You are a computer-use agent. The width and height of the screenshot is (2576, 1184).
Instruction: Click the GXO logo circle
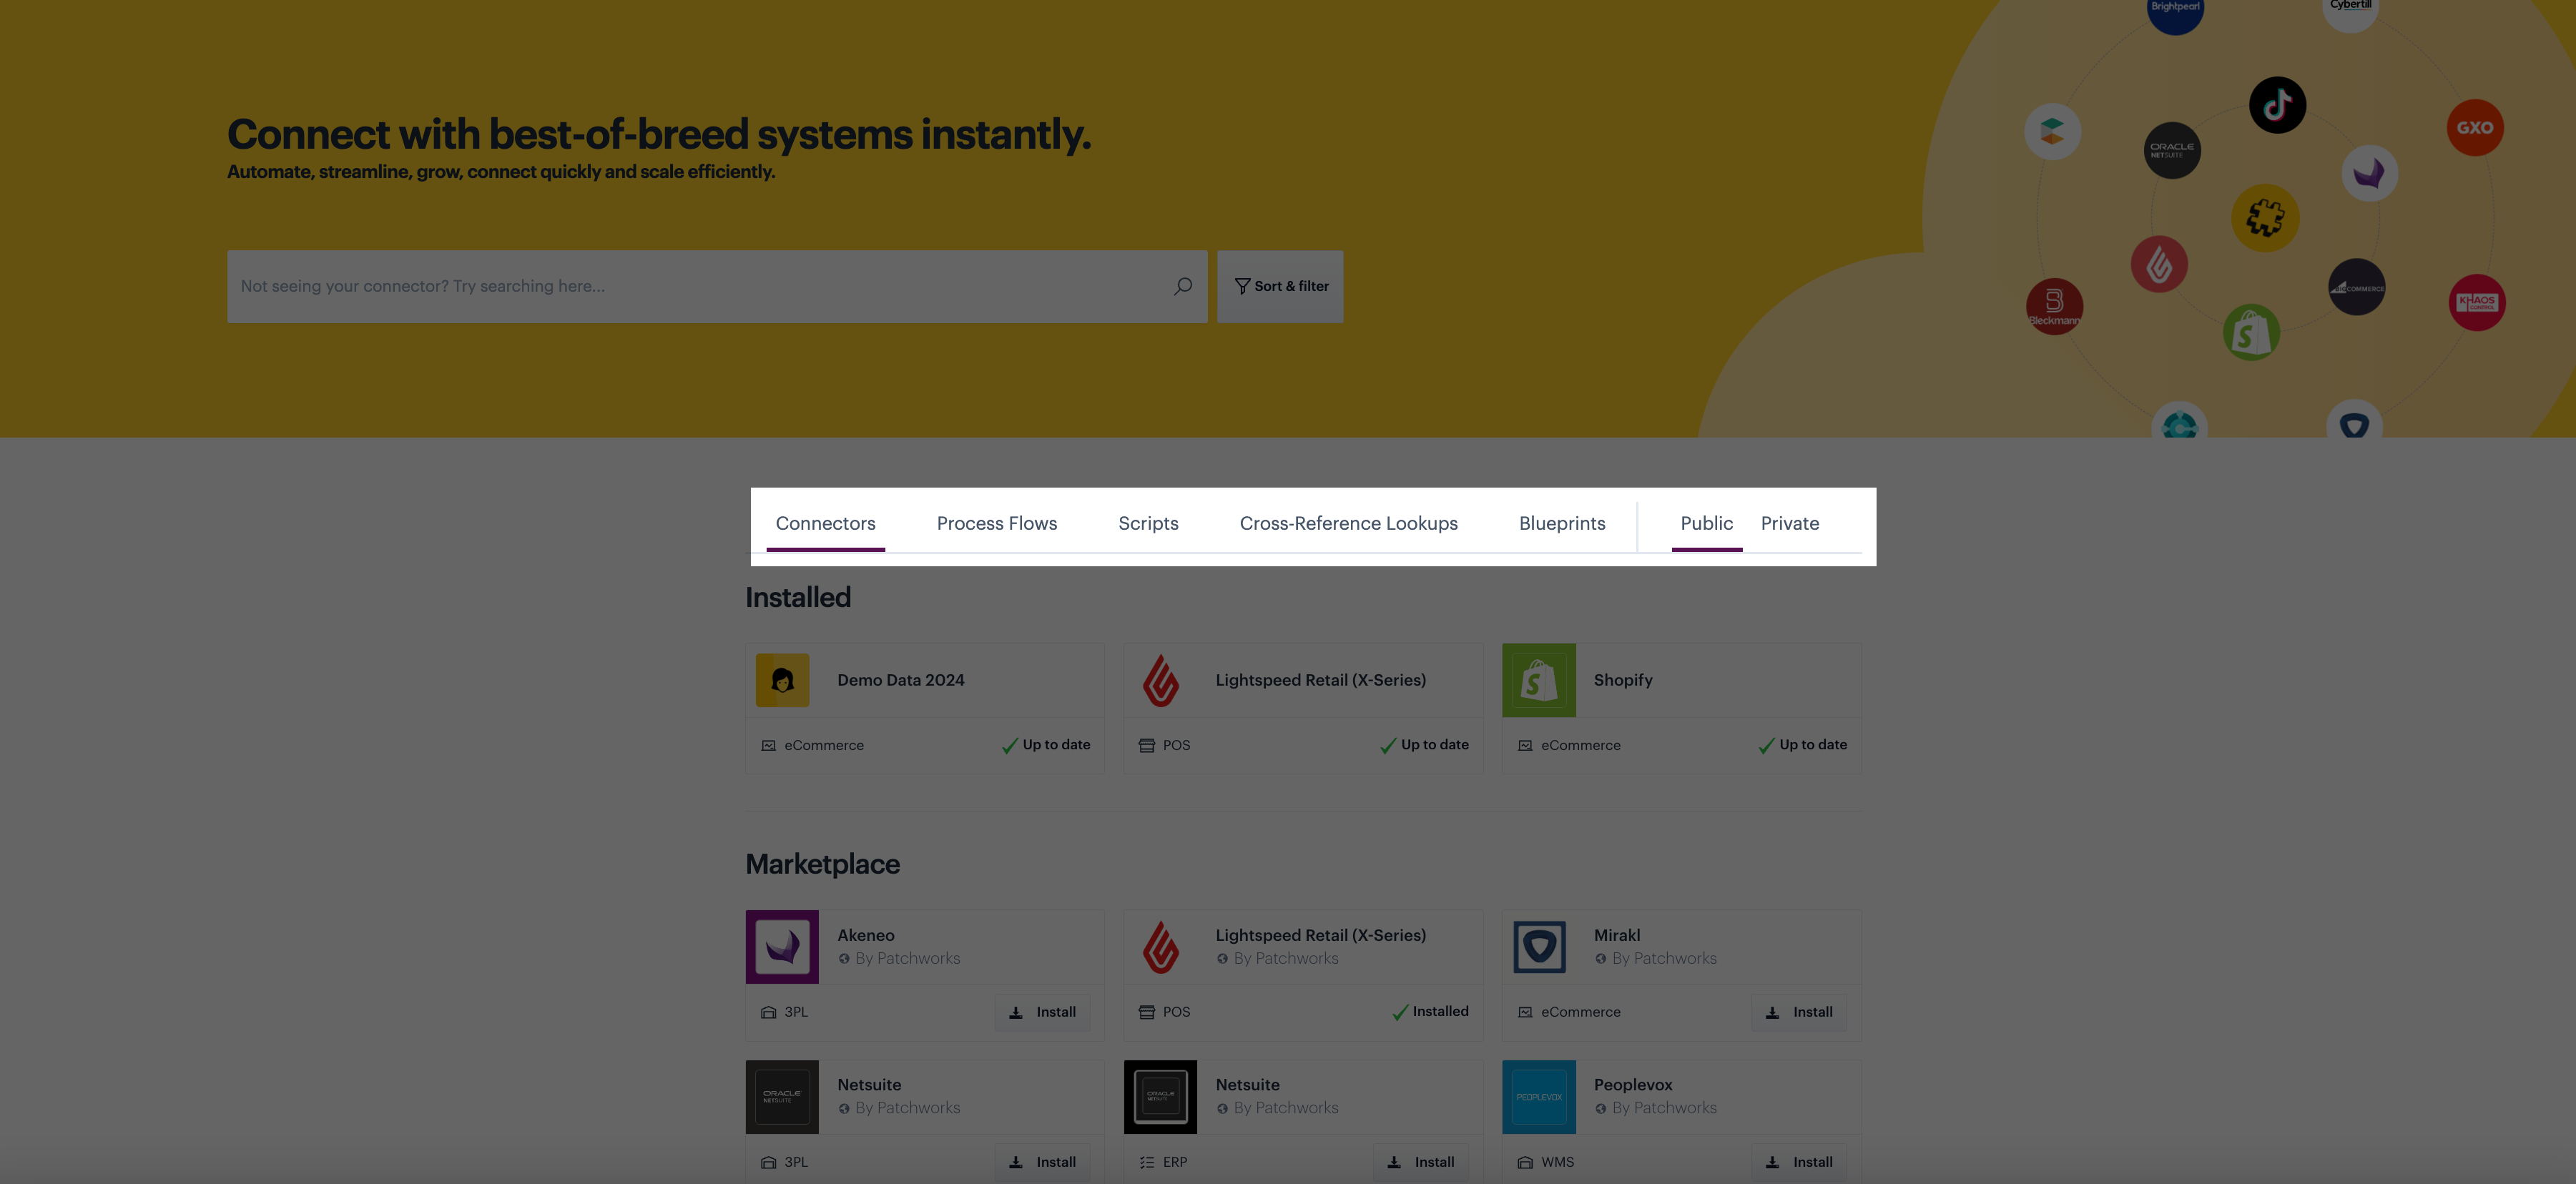pos(2474,127)
